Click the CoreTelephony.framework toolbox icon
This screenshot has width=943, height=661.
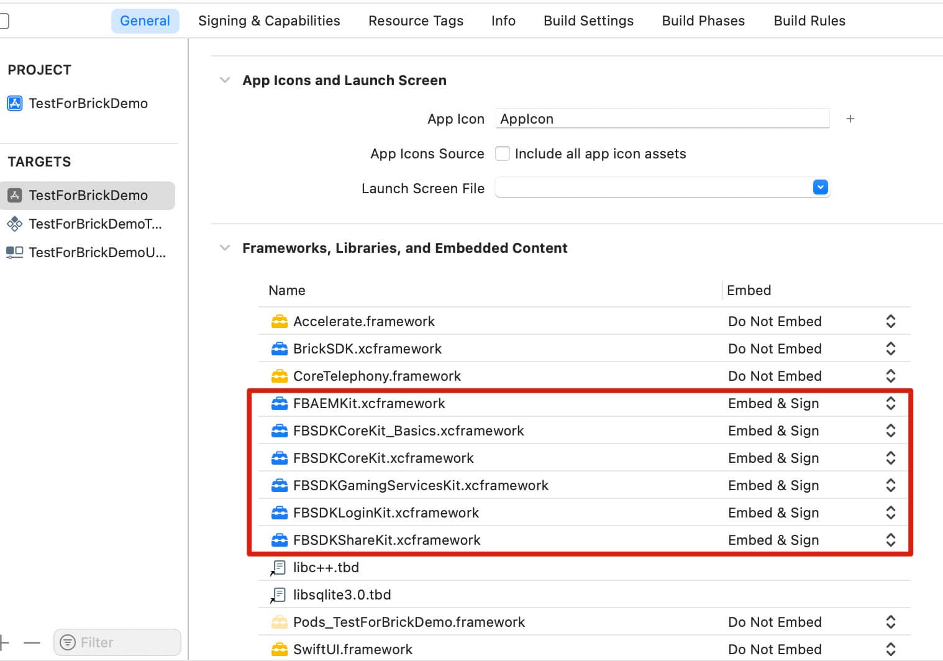pos(280,376)
